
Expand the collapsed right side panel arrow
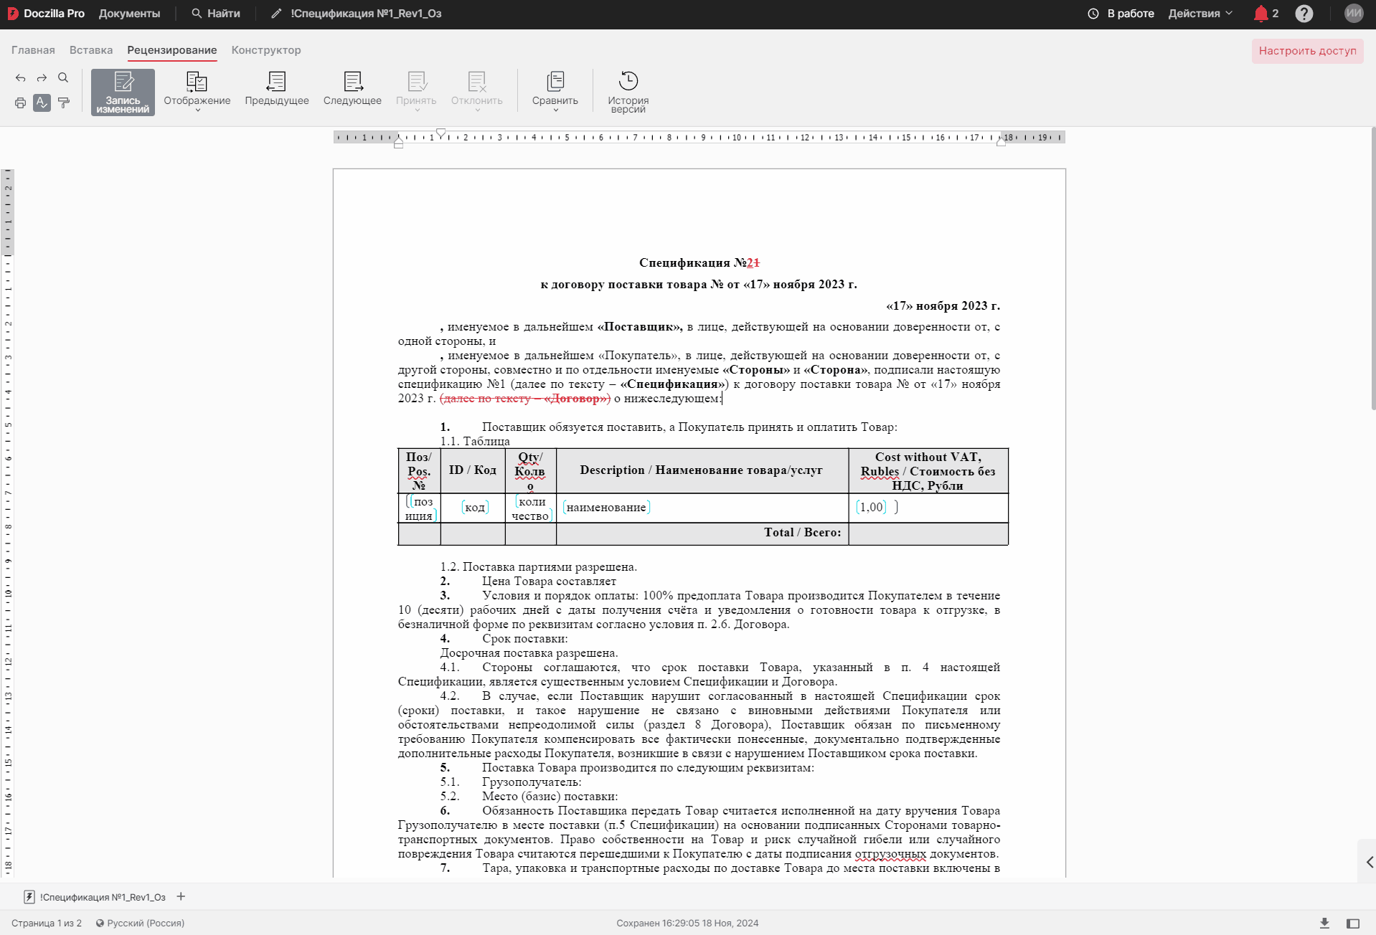(1369, 862)
